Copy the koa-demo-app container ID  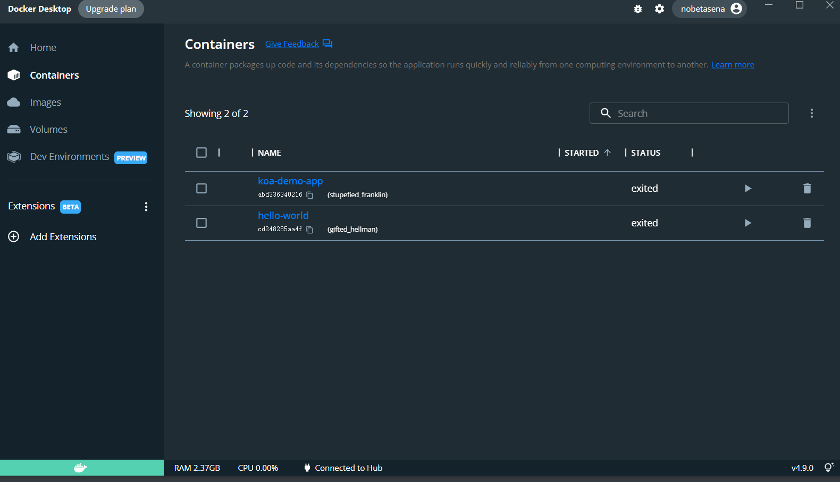[310, 196]
